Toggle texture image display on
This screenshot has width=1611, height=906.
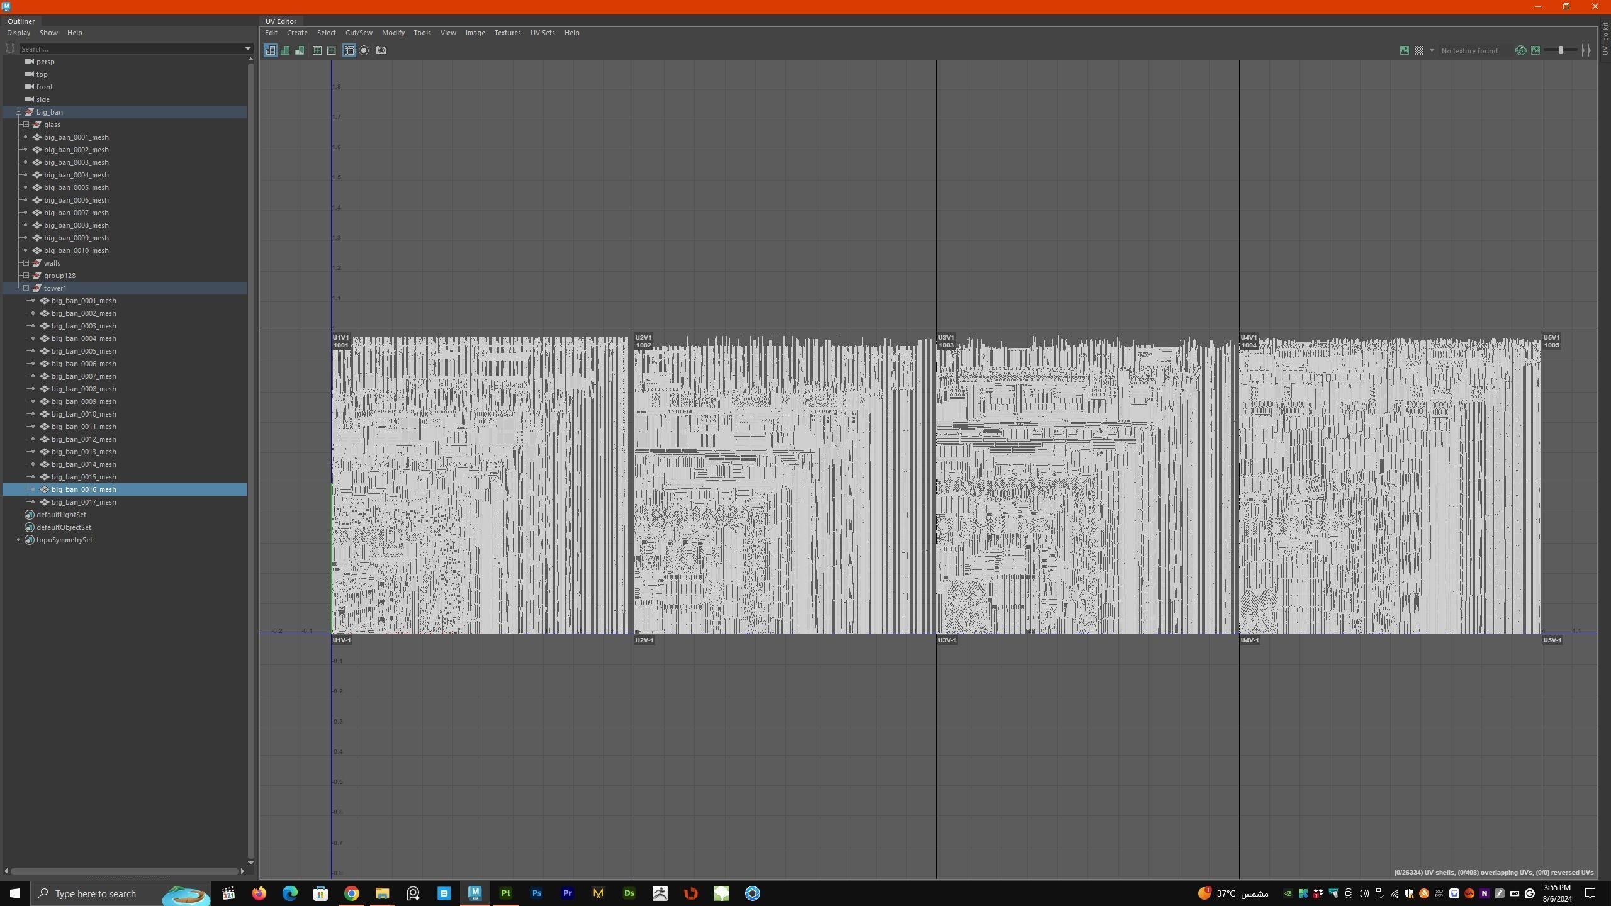[1404, 50]
